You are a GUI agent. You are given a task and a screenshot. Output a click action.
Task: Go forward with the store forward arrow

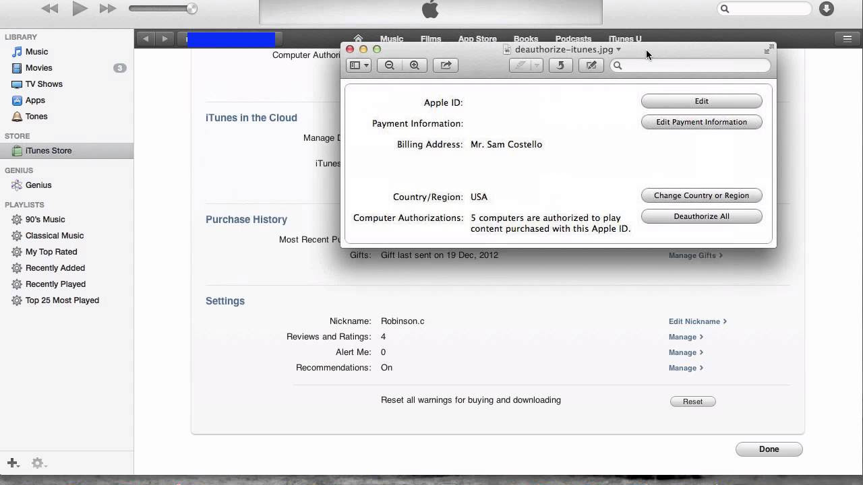(165, 39)
